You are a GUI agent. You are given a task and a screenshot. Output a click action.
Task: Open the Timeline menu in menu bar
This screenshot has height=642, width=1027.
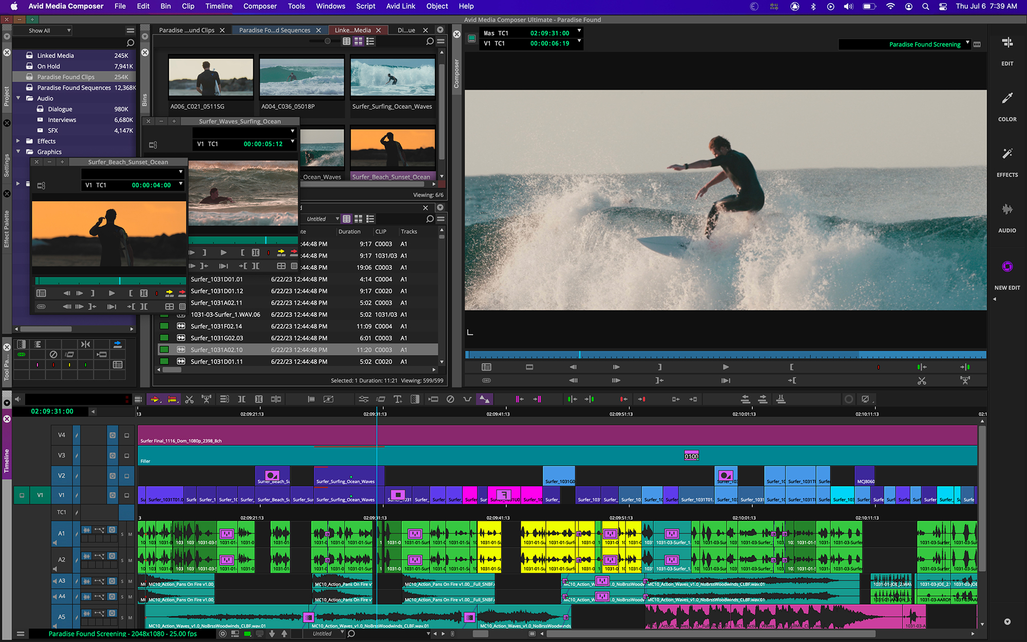pyautogui.click(x=219, y=6)
